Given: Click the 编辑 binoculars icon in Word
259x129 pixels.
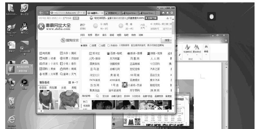Looking at the screenshot, I should coord(206,47).
